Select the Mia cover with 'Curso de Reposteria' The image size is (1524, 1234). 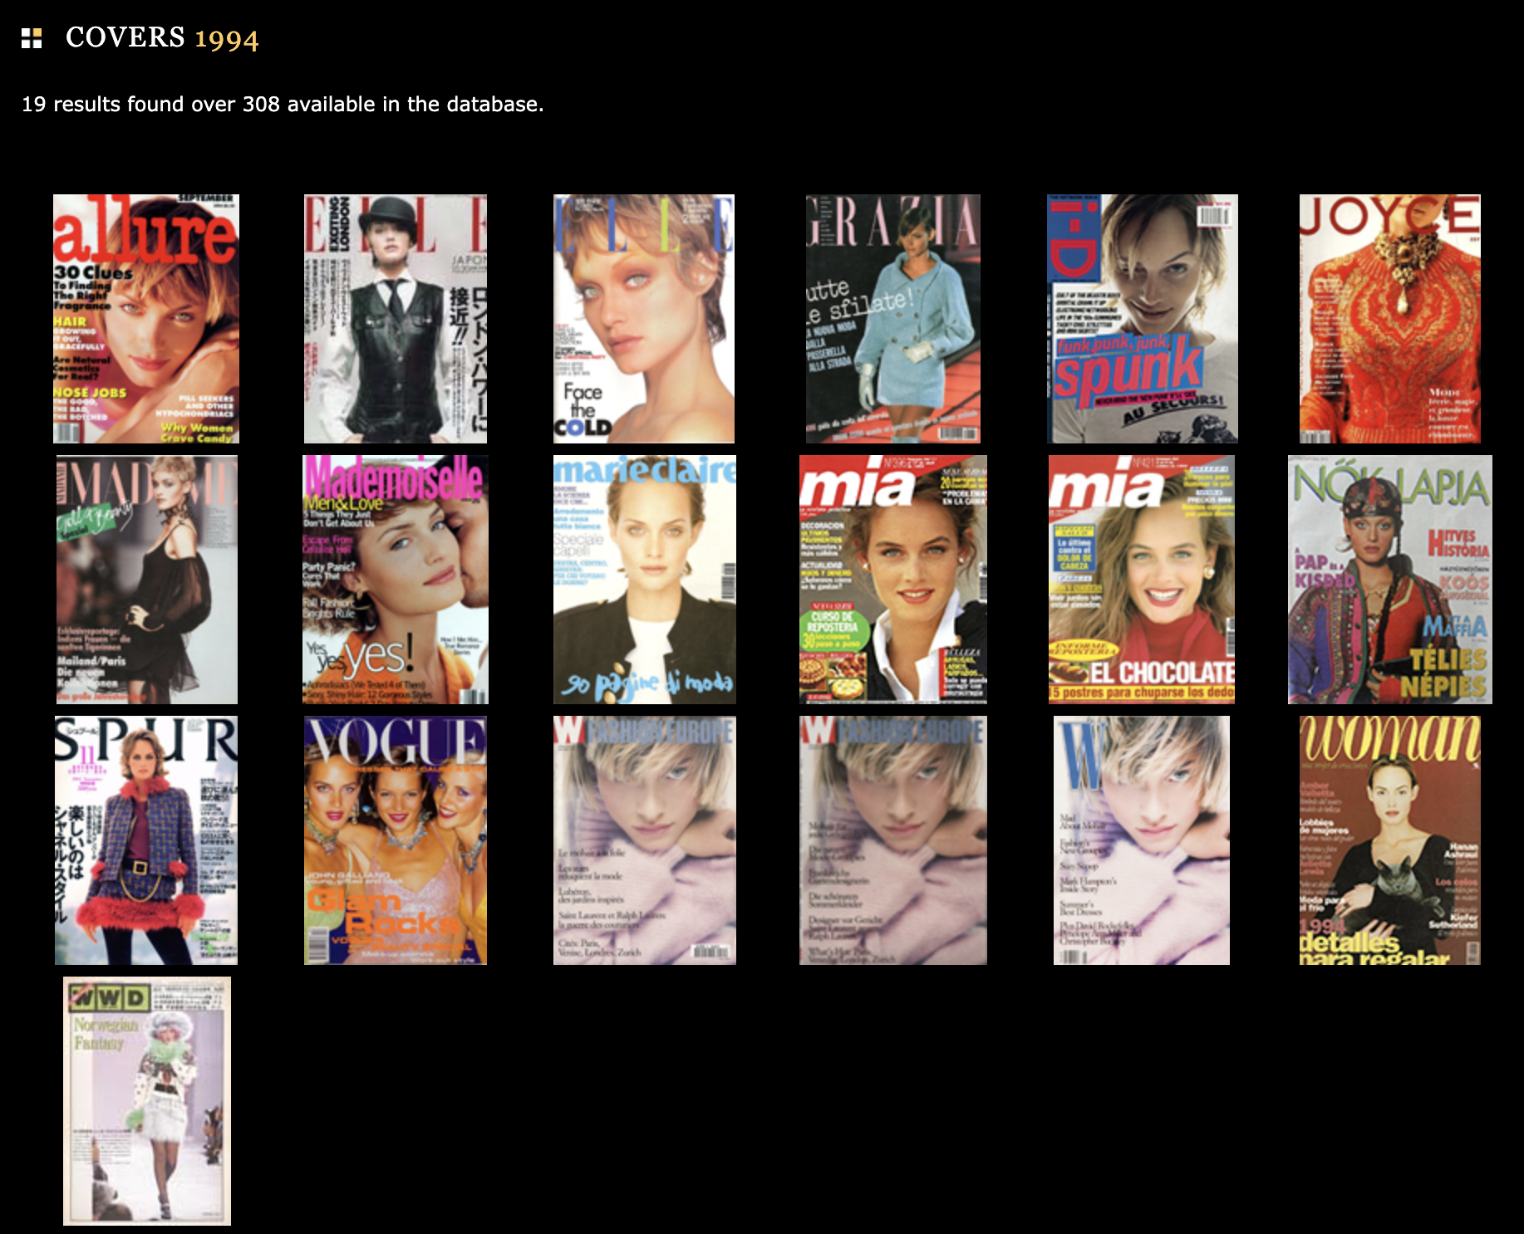pos(893,580)
